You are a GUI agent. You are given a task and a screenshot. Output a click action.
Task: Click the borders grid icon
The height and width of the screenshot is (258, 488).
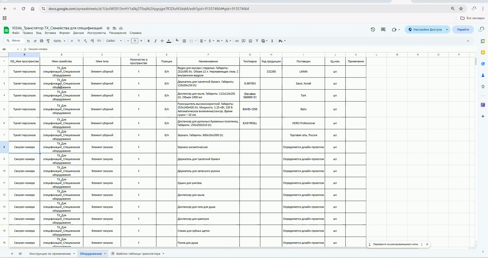pos(184,41)
